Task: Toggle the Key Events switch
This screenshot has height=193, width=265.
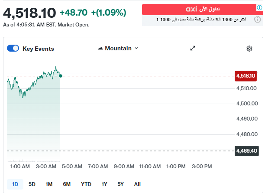Action: point(13,49)
